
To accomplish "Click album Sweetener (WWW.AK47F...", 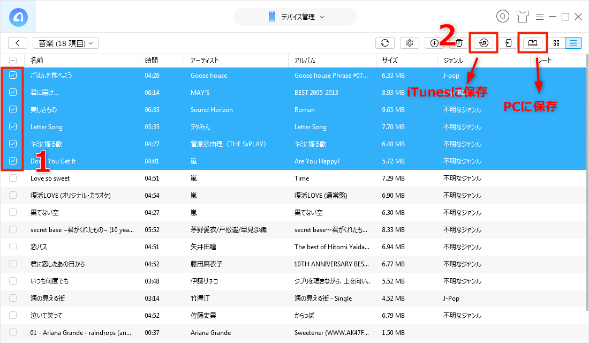I will [x=331, y=332].
